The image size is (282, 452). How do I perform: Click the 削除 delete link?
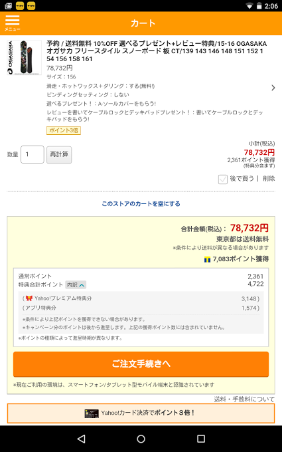click(269, 179)
